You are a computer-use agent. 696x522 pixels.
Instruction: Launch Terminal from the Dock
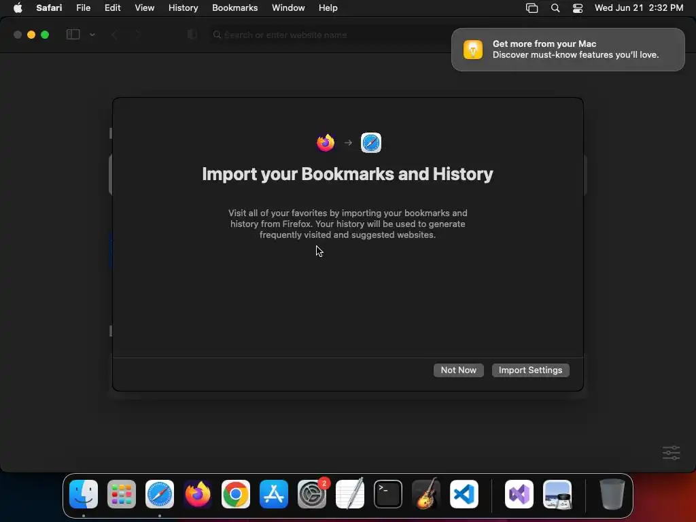(x=388, y=494)
